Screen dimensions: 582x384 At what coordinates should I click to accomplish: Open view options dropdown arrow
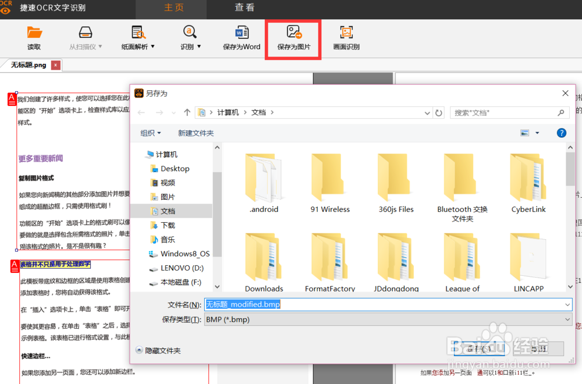(537, 133)
